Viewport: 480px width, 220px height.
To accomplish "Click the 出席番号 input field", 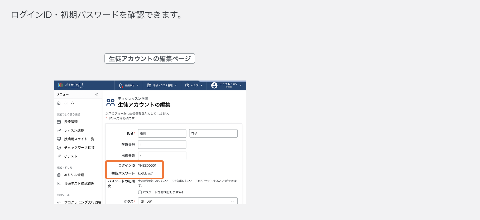I will 162,156.
